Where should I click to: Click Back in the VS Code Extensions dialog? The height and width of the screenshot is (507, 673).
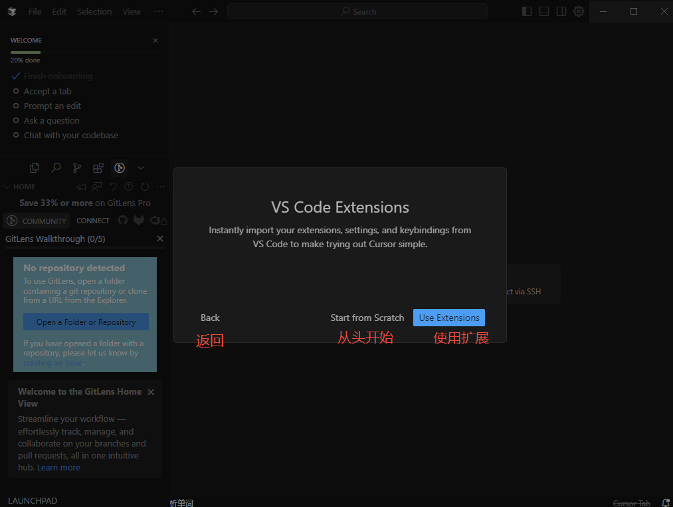pyautogui.click(x=210, y=318)
